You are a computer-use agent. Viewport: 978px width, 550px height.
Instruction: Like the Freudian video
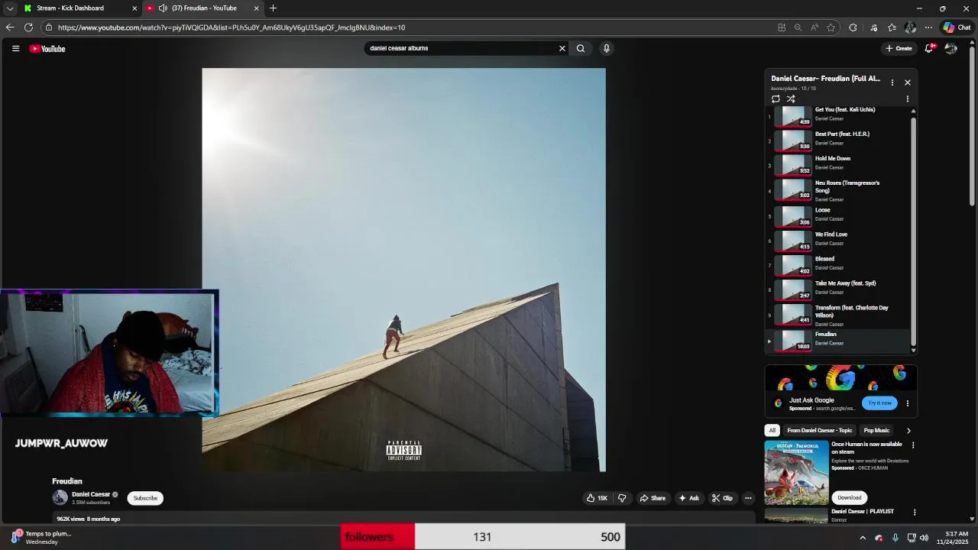click(597, 498)
